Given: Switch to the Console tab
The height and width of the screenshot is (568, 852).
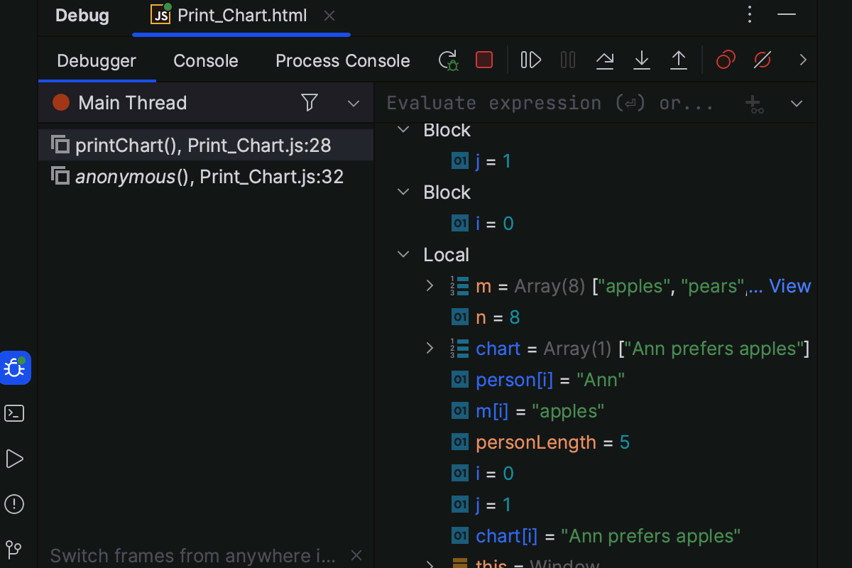Looking at the screenshot, I should 205,60.
